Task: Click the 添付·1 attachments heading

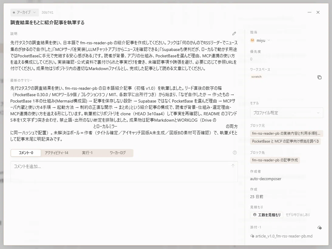Action: pos(255,227)
